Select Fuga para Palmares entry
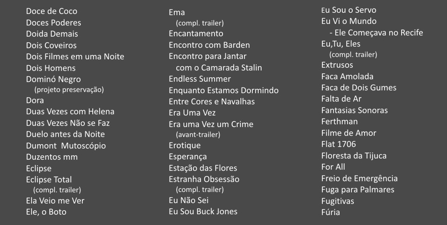The image size is (447, 225). (x=358, y=190)
